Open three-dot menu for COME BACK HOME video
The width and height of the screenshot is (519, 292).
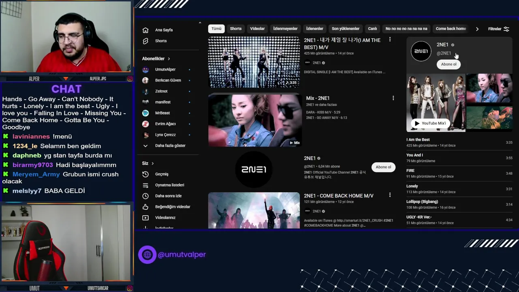[x=390, y=195]
